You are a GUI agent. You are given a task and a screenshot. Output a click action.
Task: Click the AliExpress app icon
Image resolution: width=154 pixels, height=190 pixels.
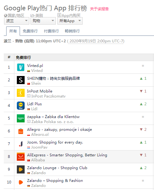coord(21,157)
